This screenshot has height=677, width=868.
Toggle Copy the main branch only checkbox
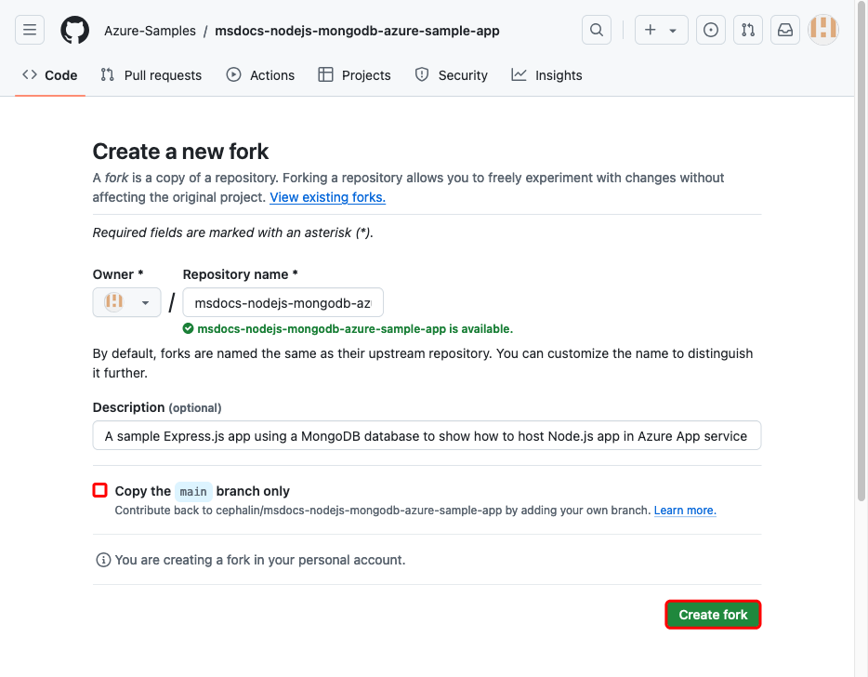pyautogui.click(x=99, y=490)
